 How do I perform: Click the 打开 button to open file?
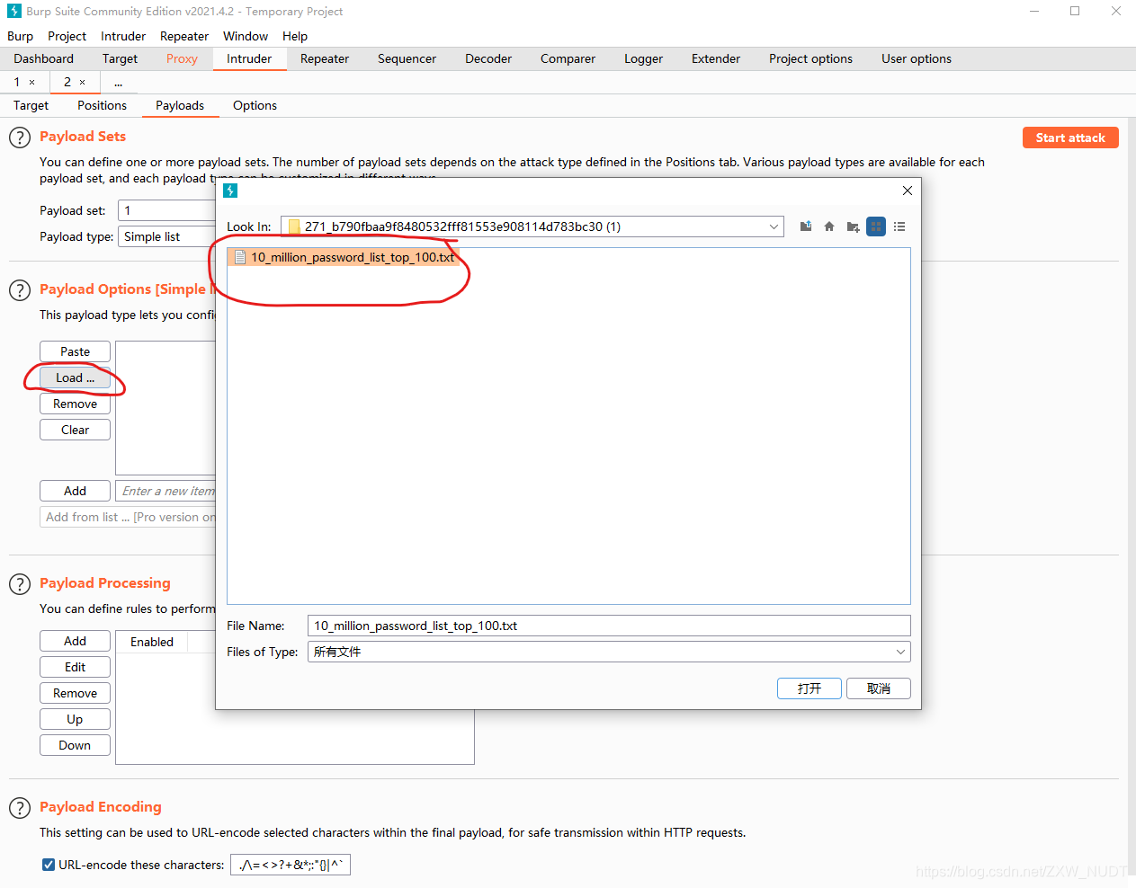[808, 688]
